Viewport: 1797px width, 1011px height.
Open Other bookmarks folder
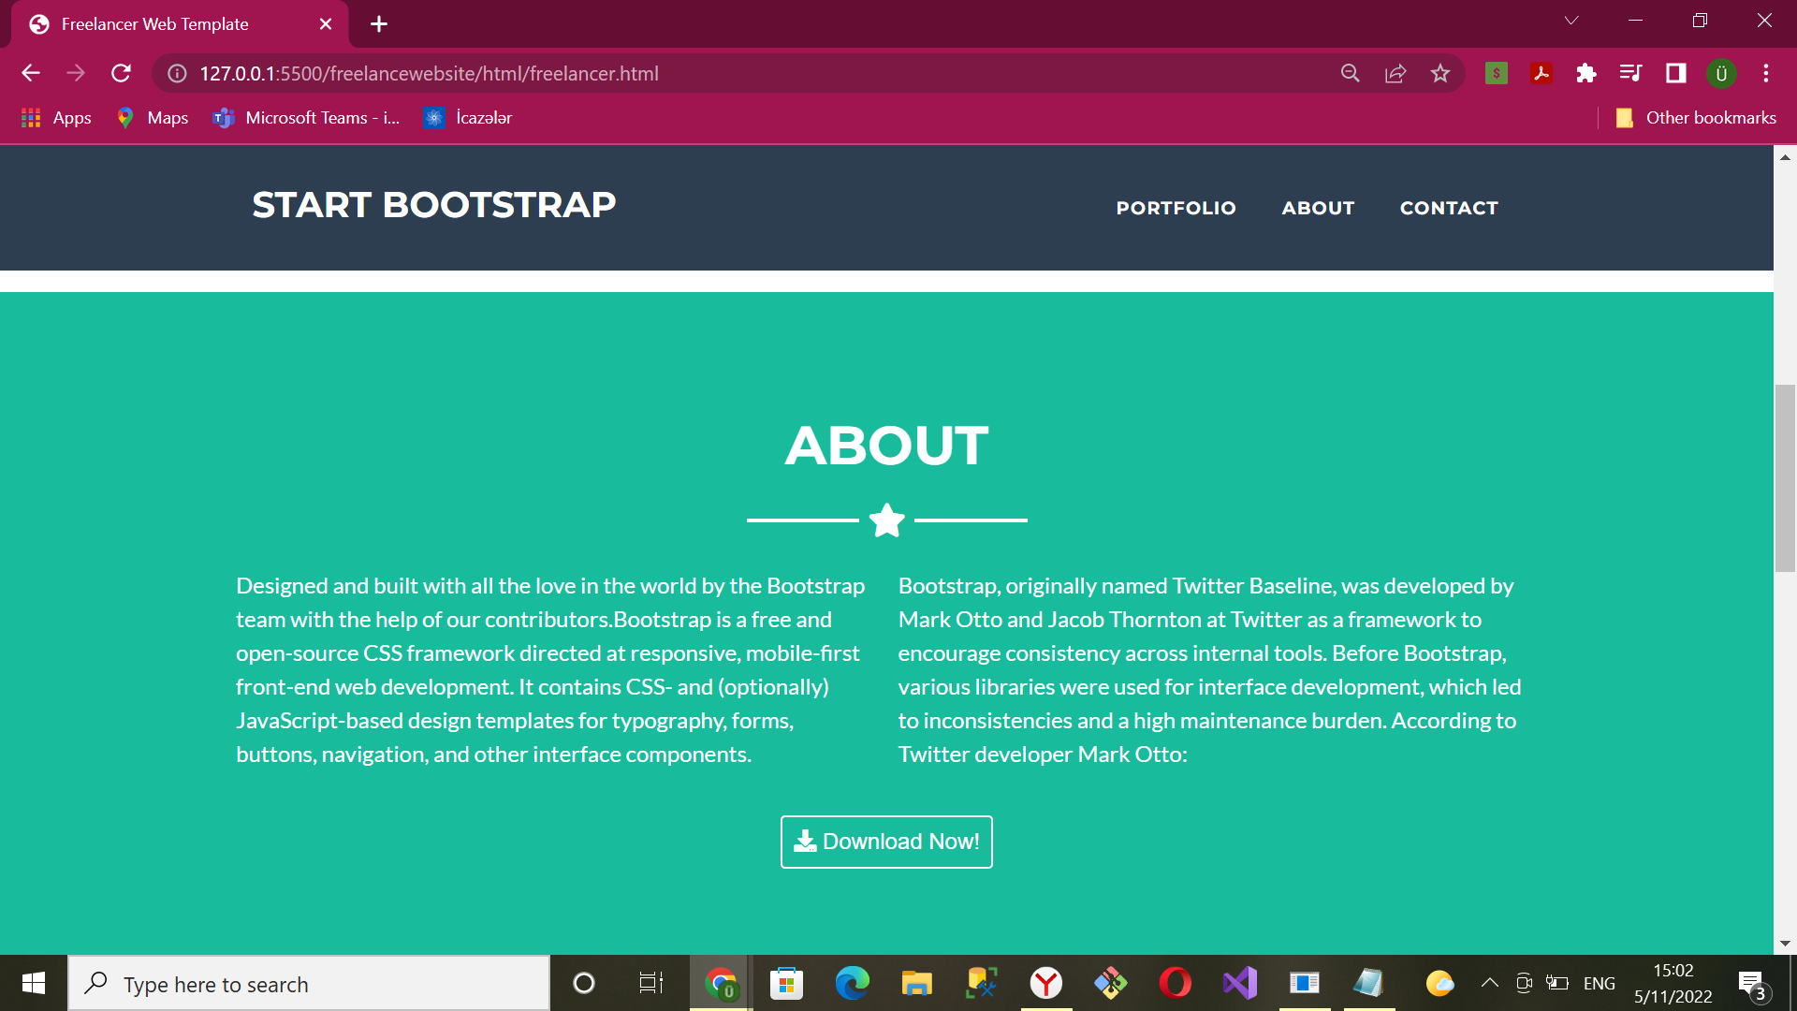tap(1696, 118)
